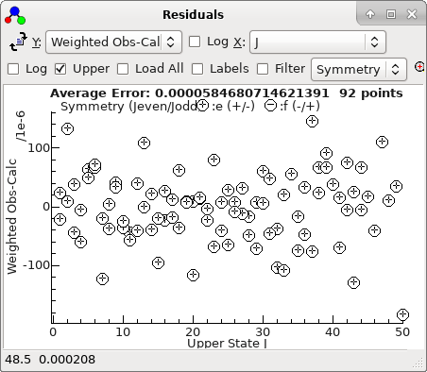Expand the Symmetry dropdown
The width and height of the screenshot is (427, 372).
(x=359, y=69)
